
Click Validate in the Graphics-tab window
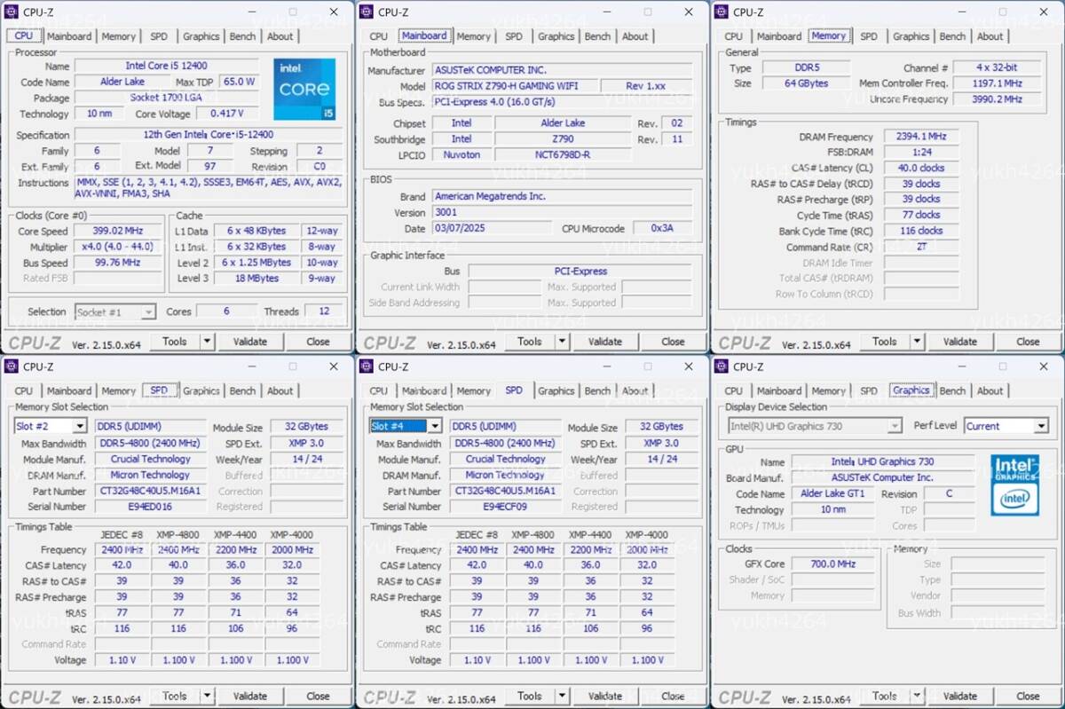(960, 697)
